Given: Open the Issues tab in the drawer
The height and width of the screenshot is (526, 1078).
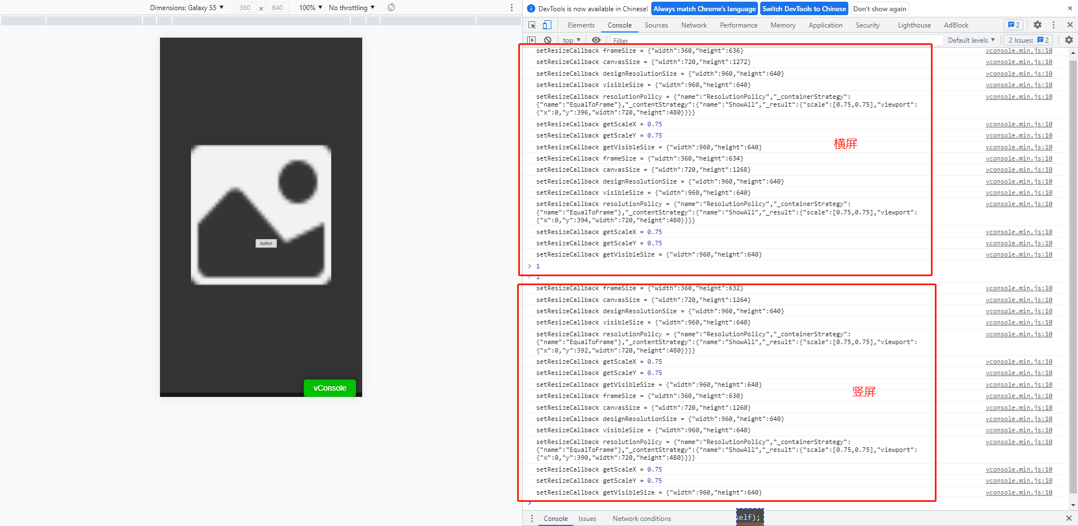Looking at the screenshot, I should (587, 519).
